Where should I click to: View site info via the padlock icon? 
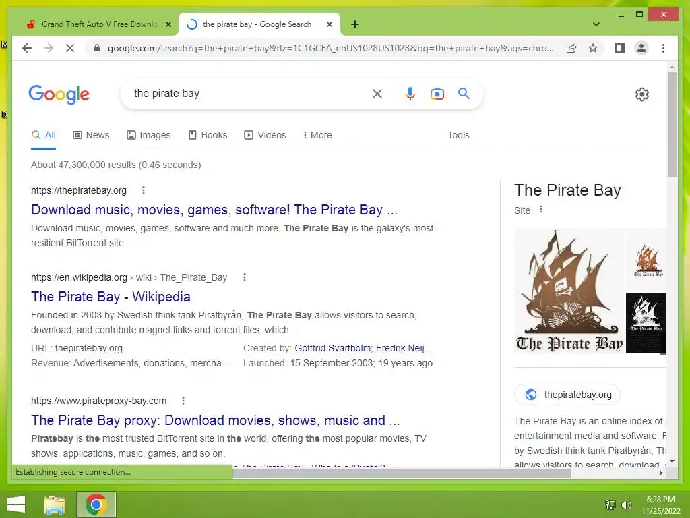point(97,48)
